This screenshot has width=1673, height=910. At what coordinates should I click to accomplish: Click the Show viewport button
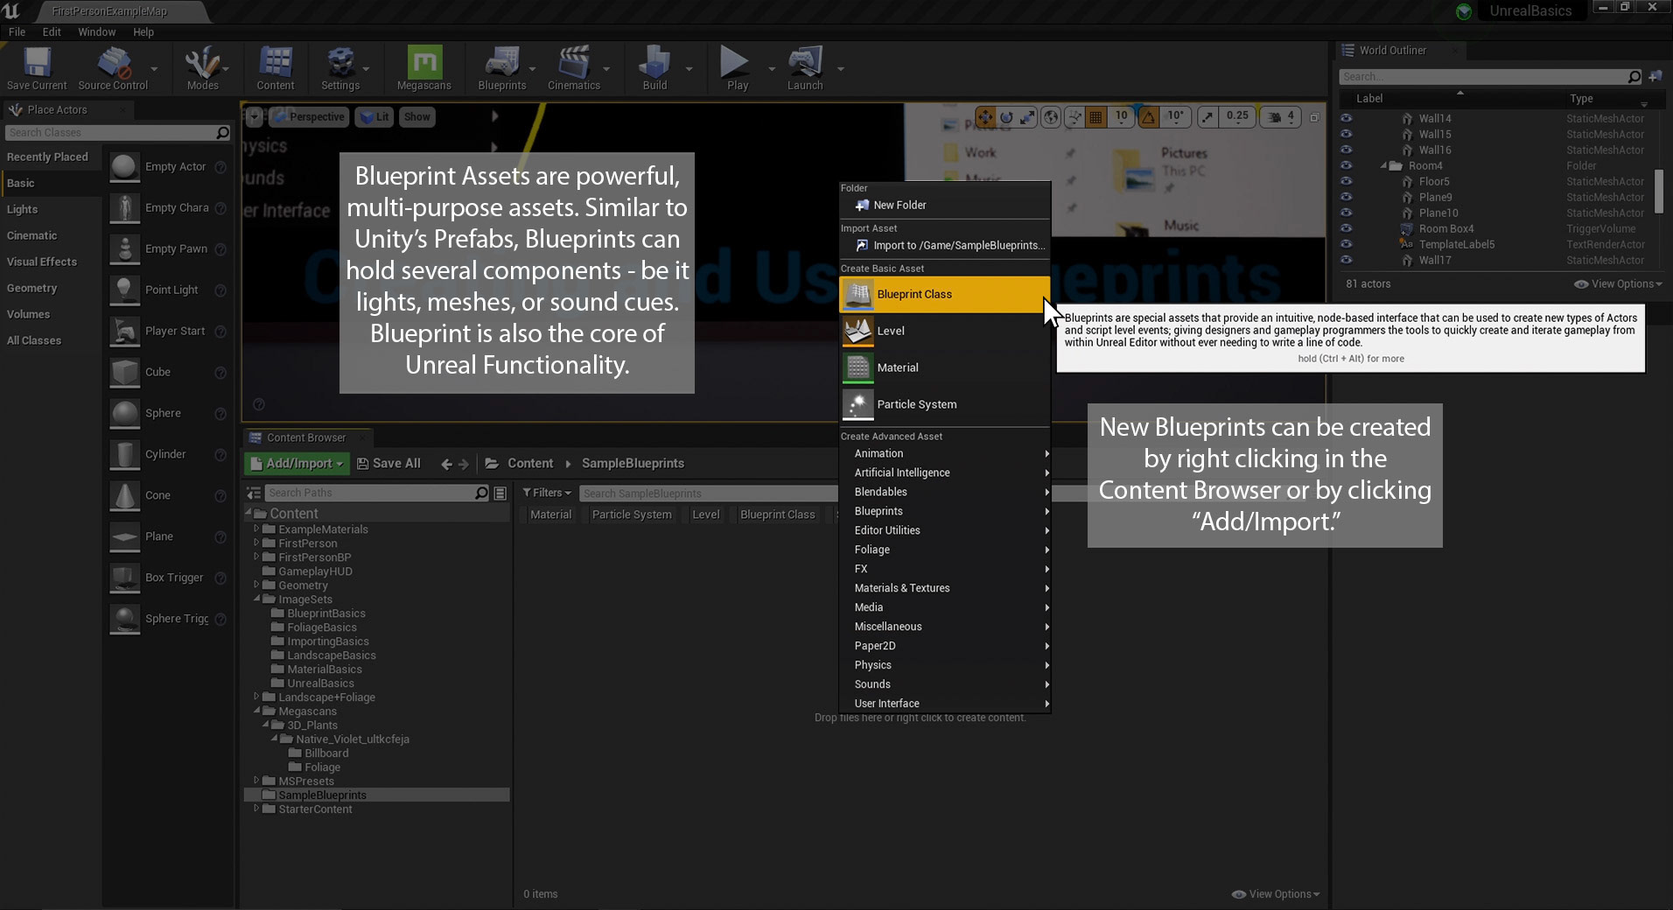416,116
